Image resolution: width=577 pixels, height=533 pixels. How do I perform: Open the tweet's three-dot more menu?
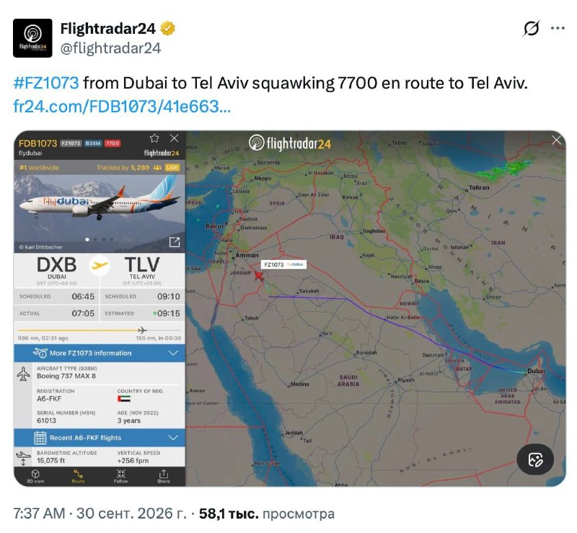click(558, 28)
